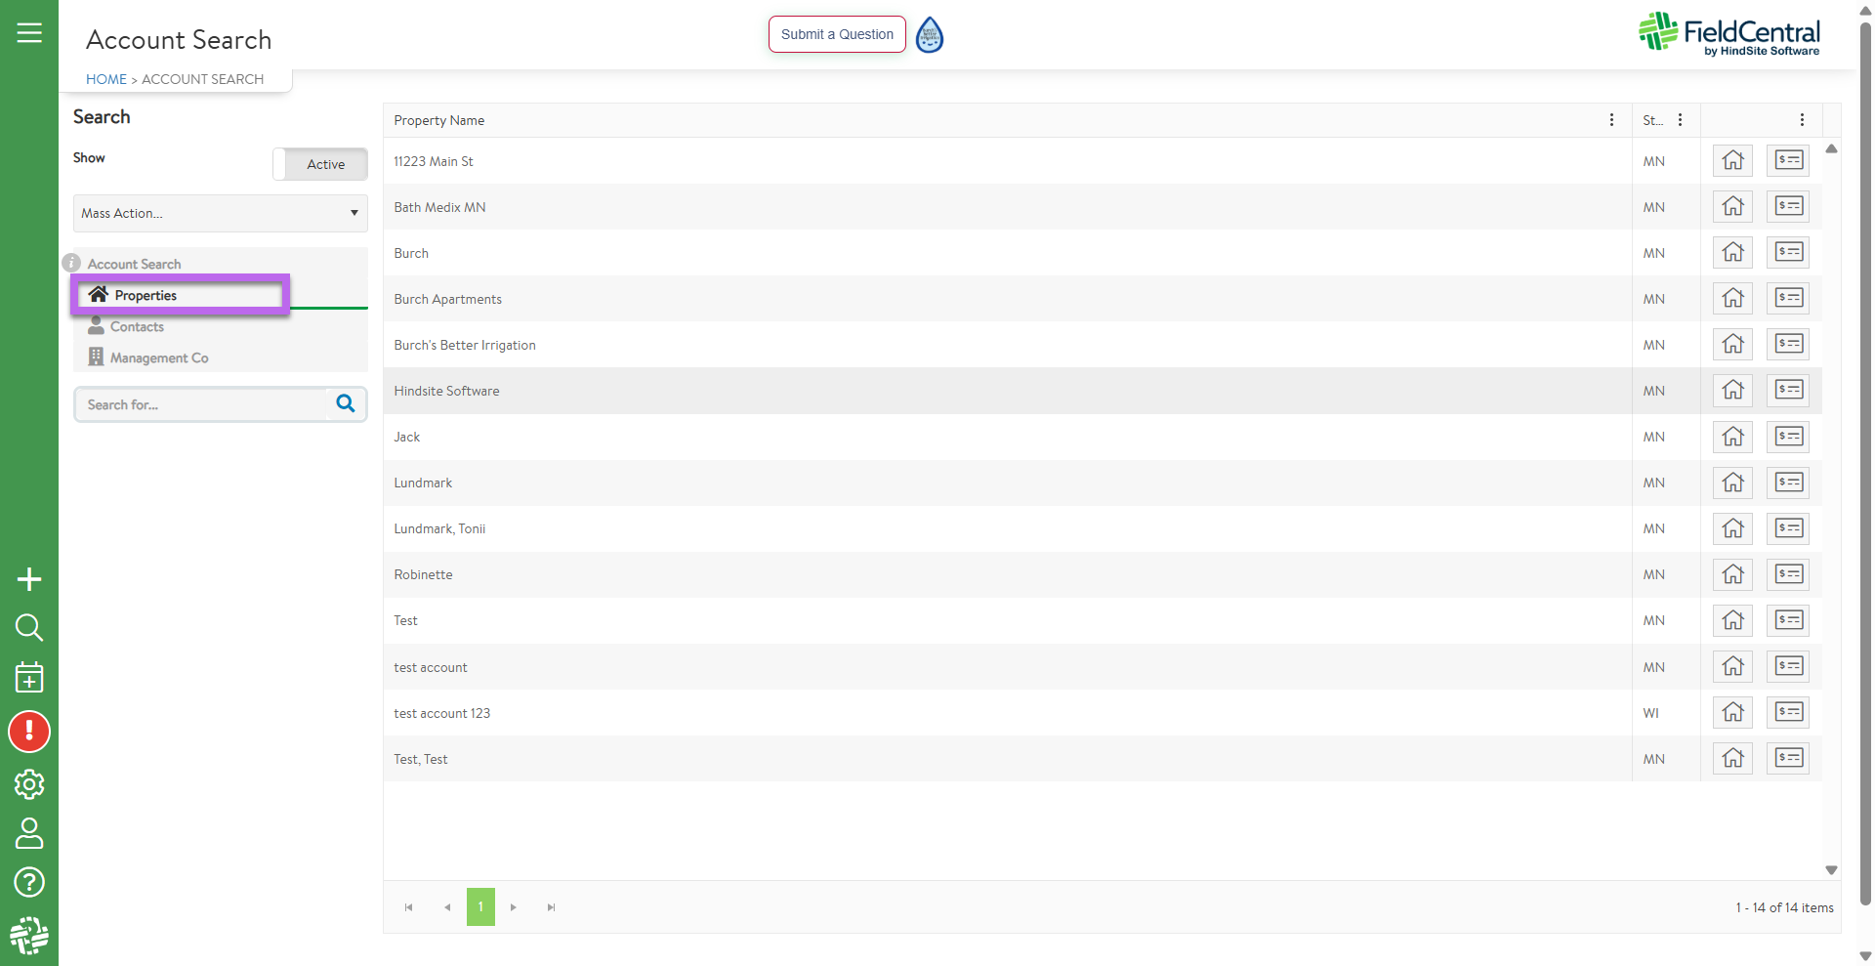
Task: Open State column options menu
Action: tap(1680, 120)
